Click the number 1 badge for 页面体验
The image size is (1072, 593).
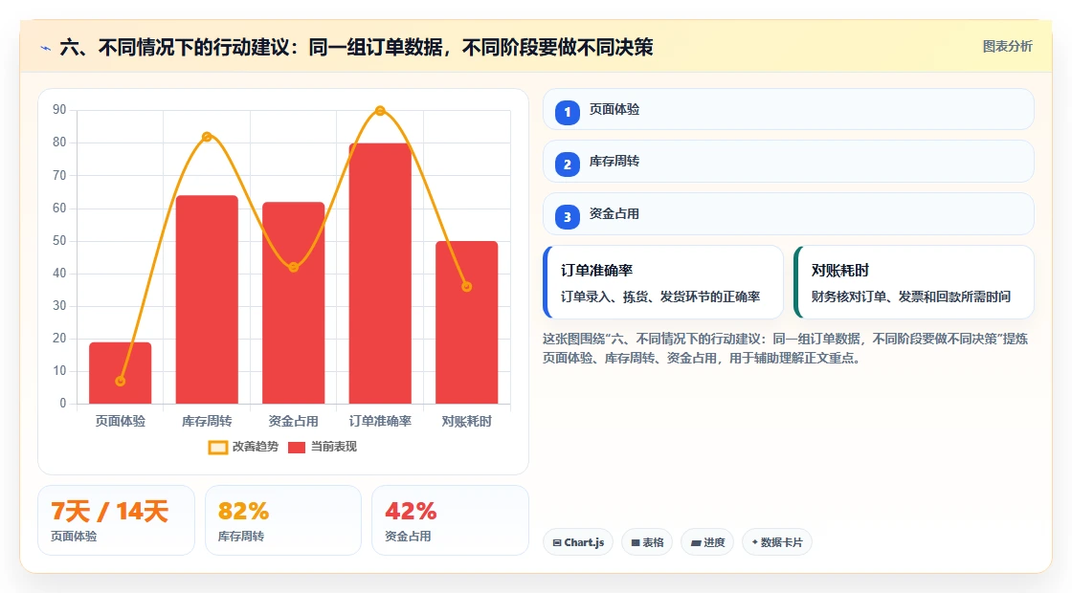[x=567, y=112]
